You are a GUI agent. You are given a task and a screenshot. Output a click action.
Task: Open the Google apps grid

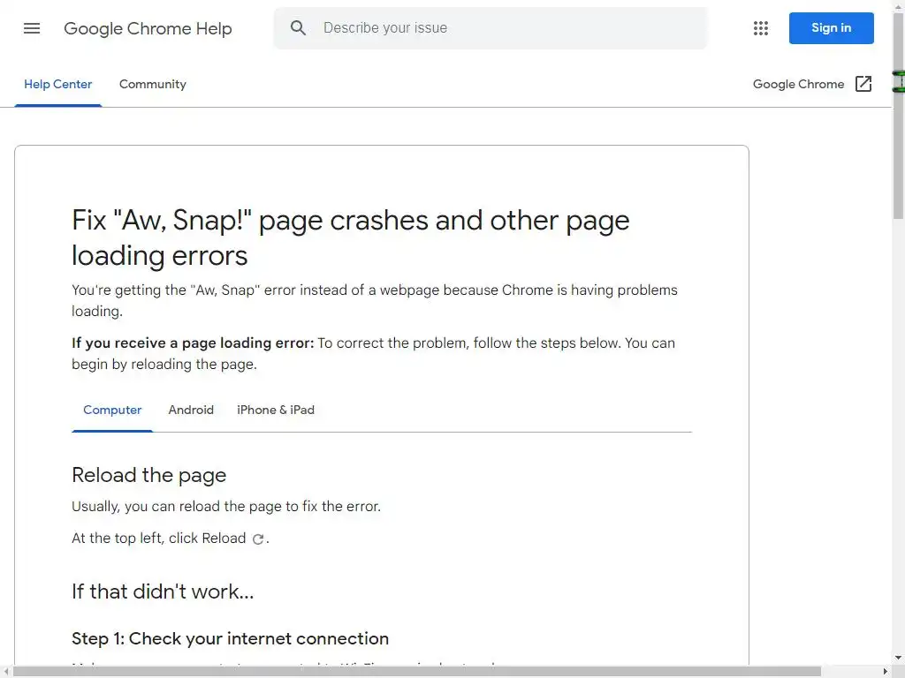pos(761,28)
